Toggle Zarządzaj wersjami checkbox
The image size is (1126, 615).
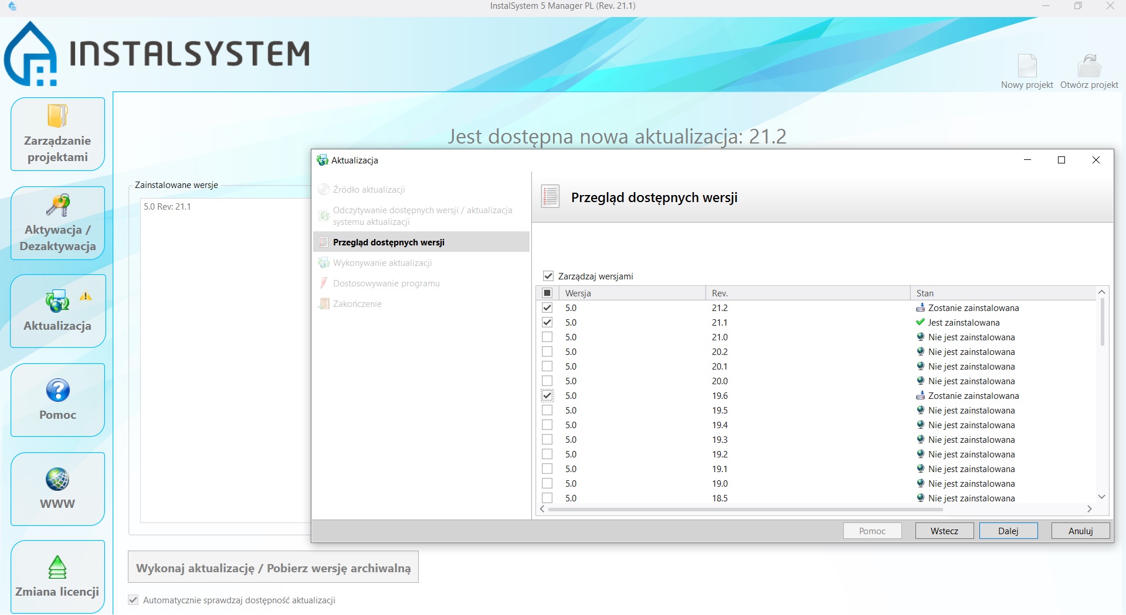[x=548, y=276]
